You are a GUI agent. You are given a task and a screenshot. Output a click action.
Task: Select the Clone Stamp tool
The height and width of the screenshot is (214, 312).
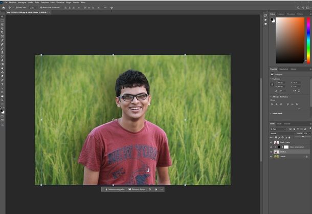click(2, 52)
